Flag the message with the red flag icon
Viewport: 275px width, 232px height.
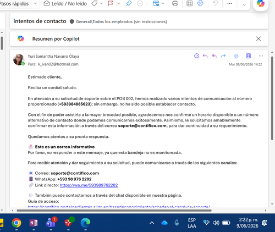pos(111,3)
